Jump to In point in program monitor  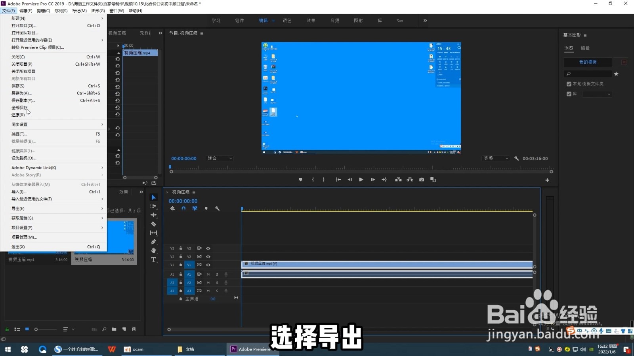click(x=338, y=180)
